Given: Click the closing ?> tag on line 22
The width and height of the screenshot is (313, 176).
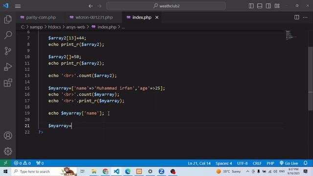Looking at the screenshot, I should [x=41, y=132].
